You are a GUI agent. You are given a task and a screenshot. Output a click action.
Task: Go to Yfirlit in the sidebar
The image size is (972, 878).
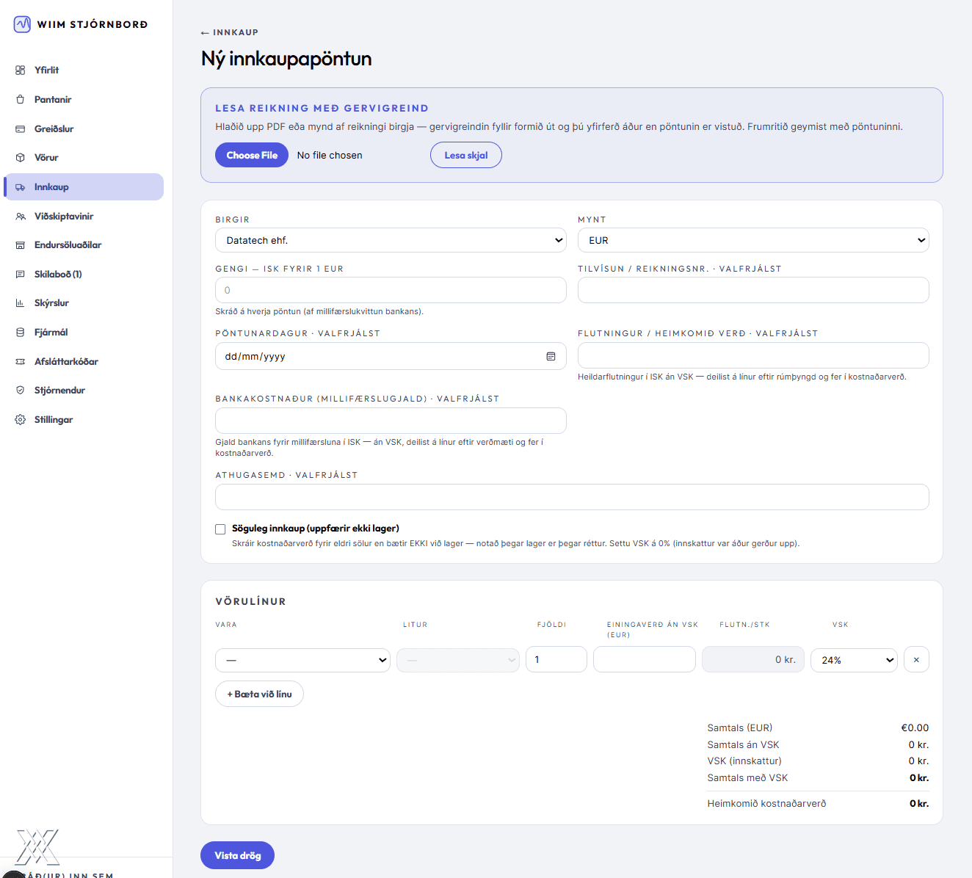point(84,70)
